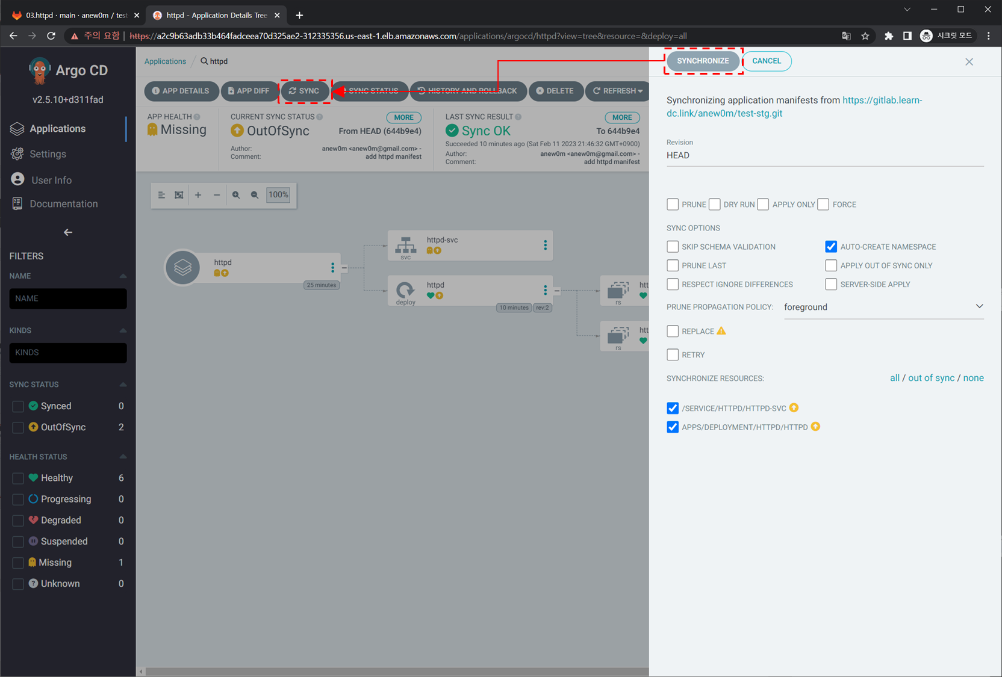Screen dimensions: 1002x677
Task: Click the fit-to-screen image icon in toolbar
Action: point(179,195)
